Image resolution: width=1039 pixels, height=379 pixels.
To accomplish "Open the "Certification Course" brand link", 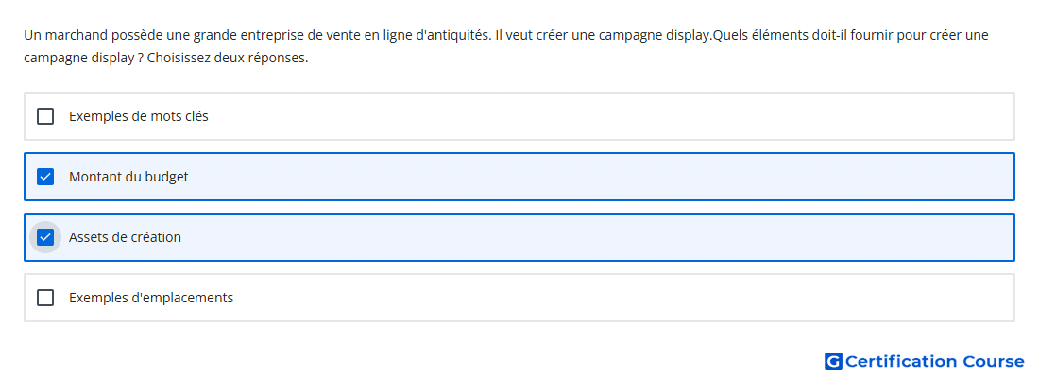I will click(x=925, y=361).
